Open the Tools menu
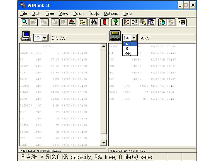216x162 pixels. coord(94,13)
